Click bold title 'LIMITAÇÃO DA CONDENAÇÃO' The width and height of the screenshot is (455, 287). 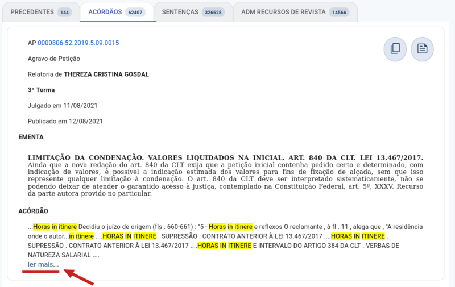pyautogui.click(x=86, y=157)
